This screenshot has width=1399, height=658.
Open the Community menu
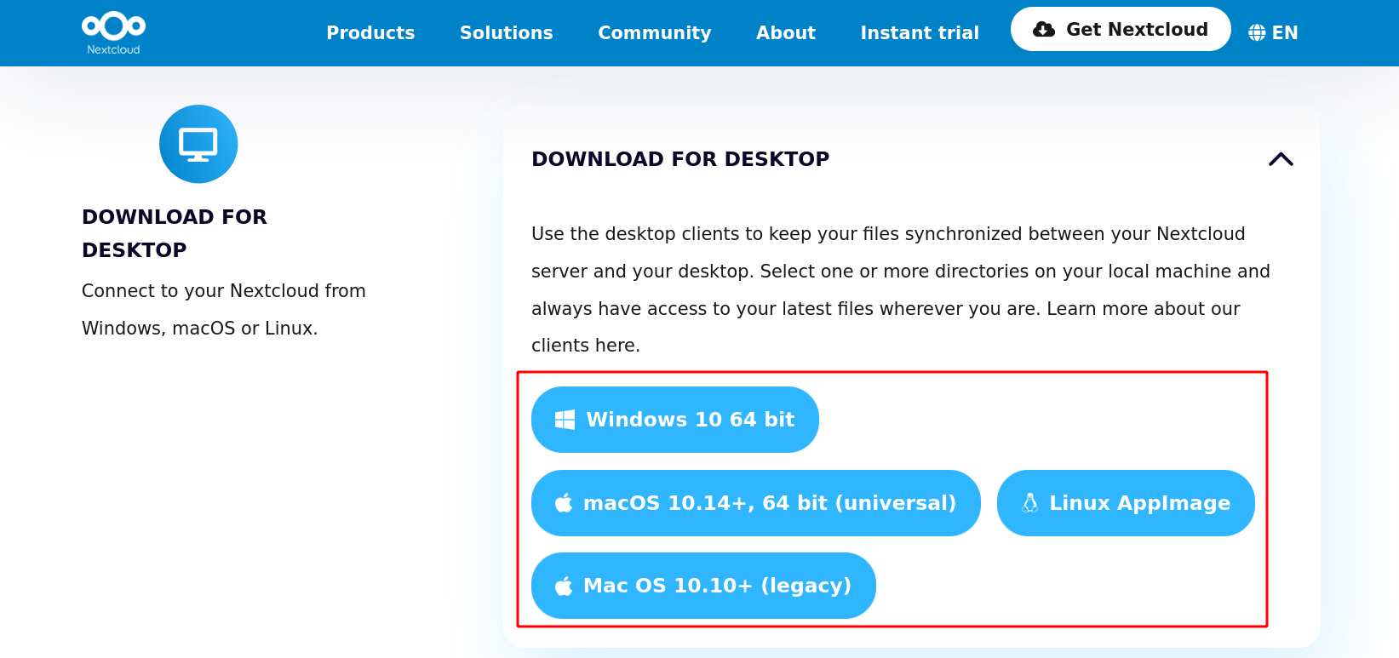(x=655, y=33)
